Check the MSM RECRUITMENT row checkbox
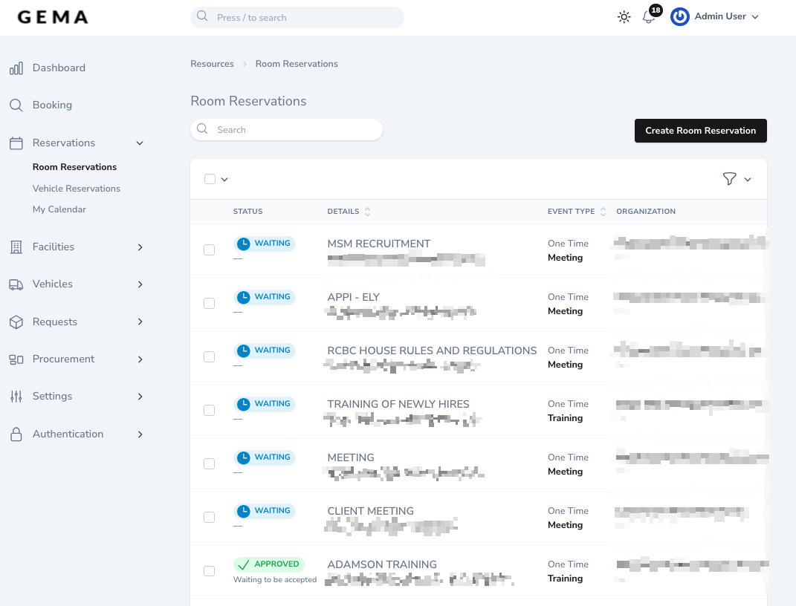The width and height of the screenshot is (796, 606). pos(209,250)
